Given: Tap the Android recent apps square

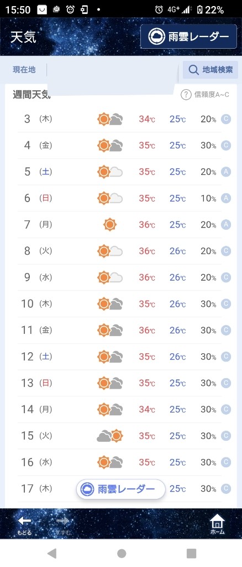Looking at the screenshot, I should (x=191, y=553).
